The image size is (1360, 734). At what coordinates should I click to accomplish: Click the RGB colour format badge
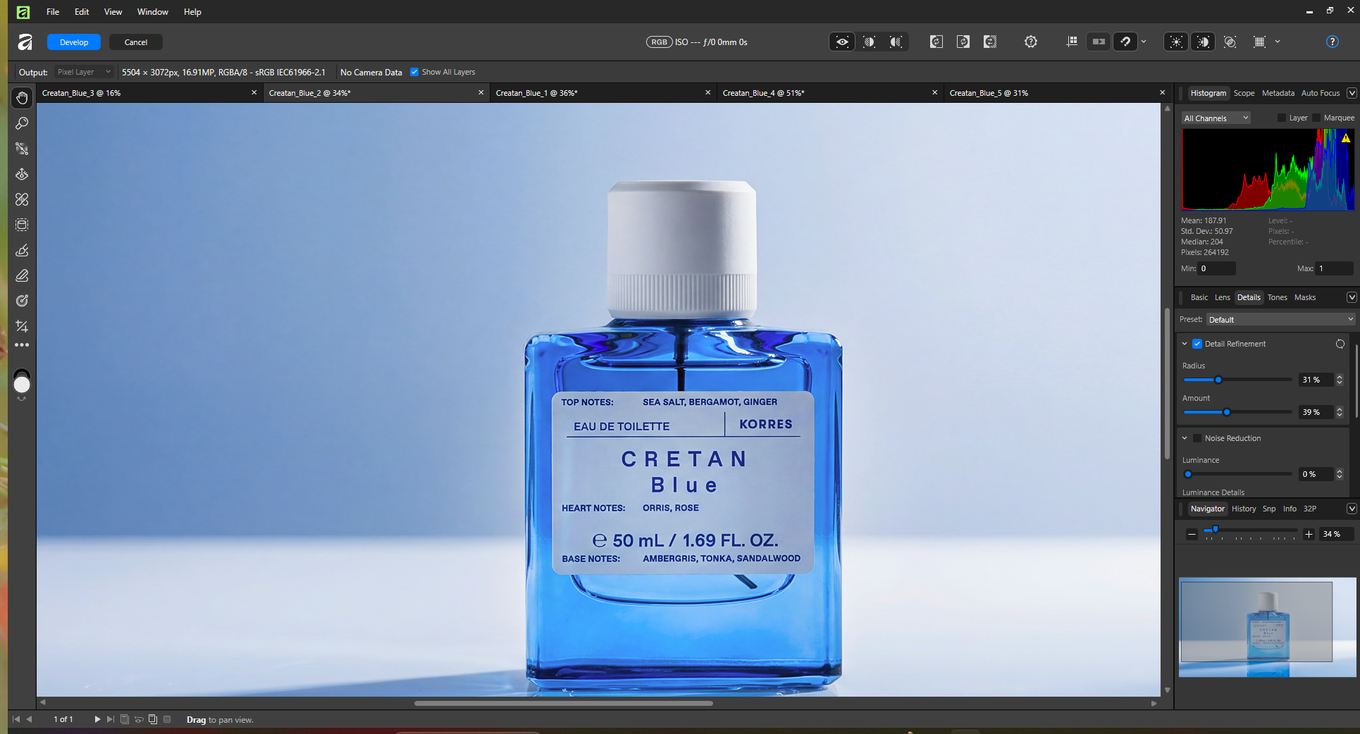(x=659, y=42)
